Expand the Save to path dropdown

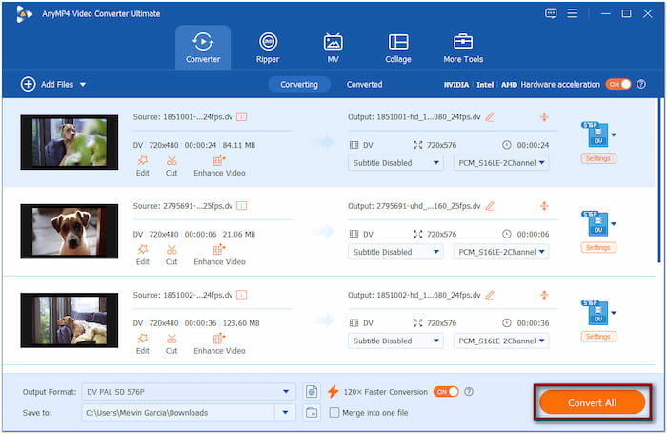coord(286,413)
